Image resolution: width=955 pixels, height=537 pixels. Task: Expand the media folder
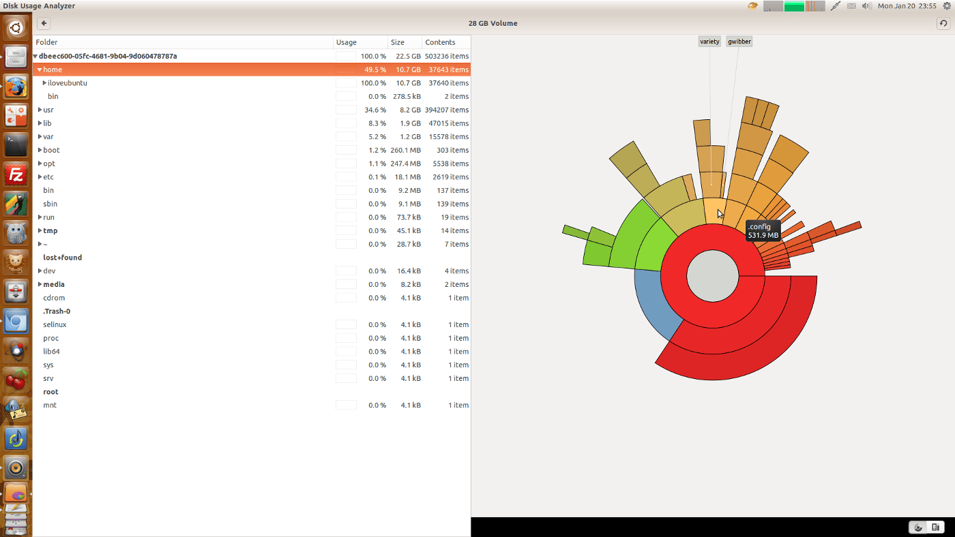tap(40, 284)
